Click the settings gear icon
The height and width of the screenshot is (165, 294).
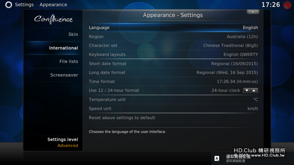(x=9, y=5)
